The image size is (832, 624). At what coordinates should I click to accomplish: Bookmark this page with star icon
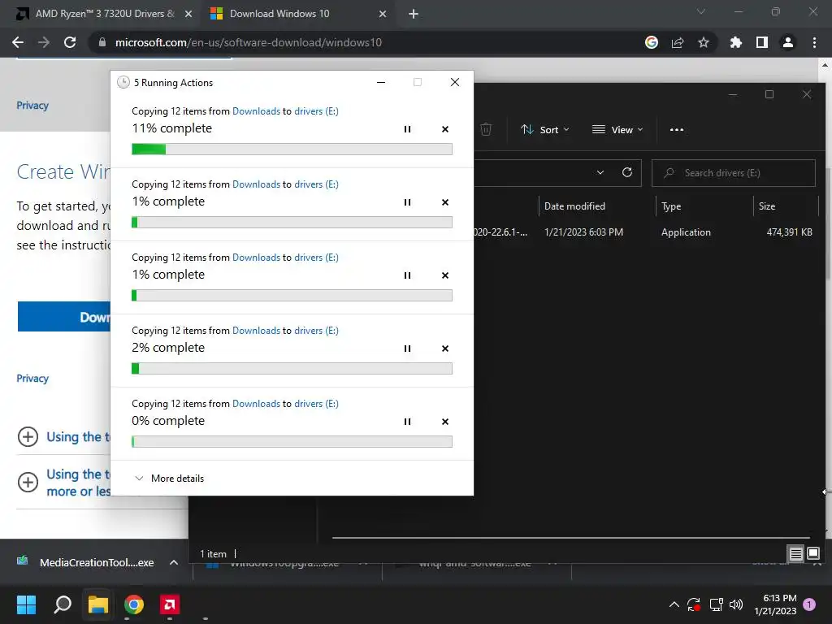point(704,42)
